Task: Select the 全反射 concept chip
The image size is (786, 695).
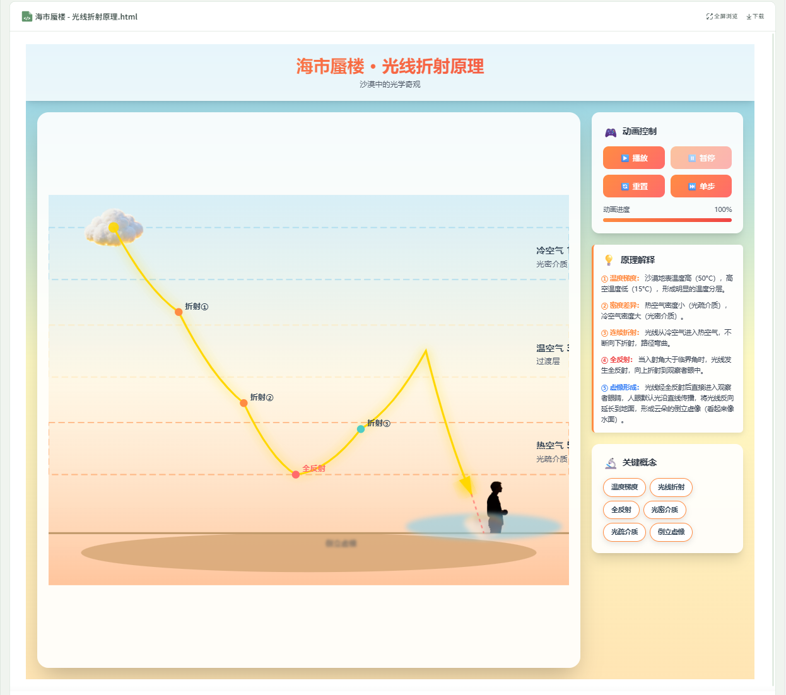Action: [x=621, y=510]
